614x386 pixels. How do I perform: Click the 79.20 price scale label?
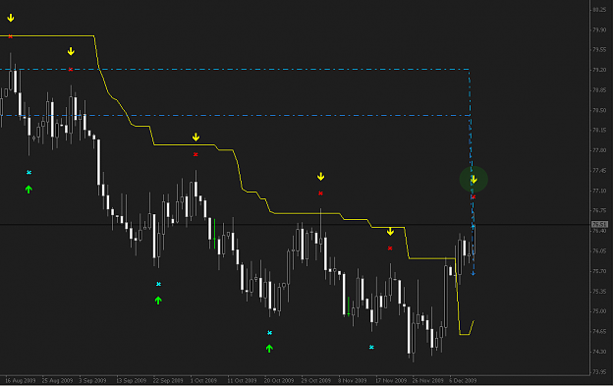599,70
